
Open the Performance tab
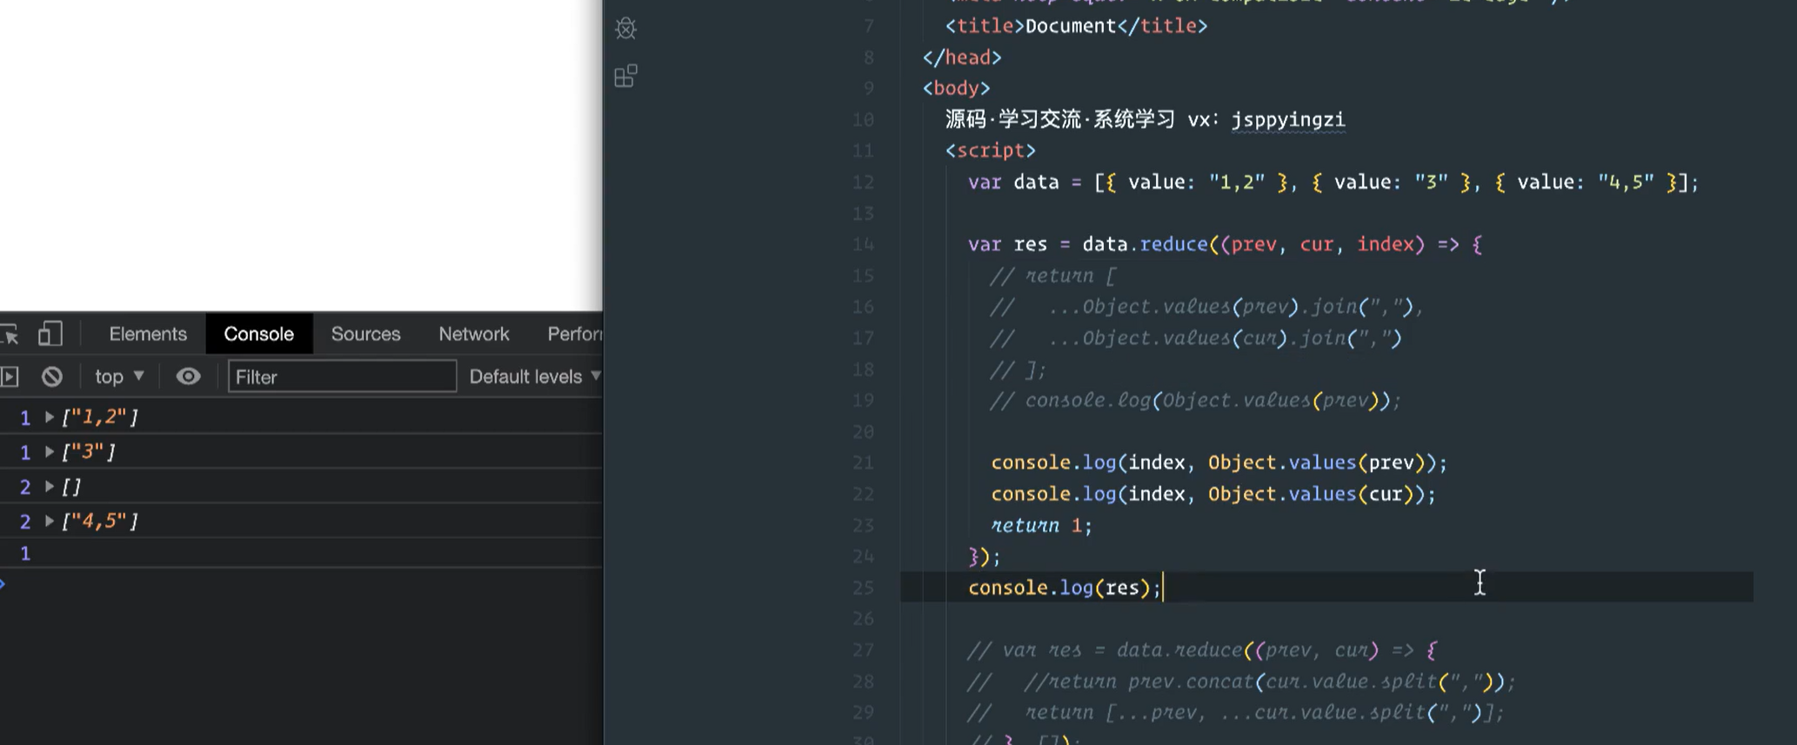point(574,334)
